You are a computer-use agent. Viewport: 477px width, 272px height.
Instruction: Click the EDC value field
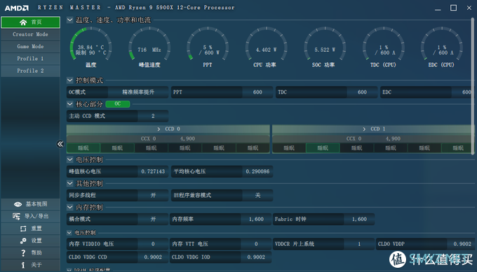pyautogui.click(x=462, y=92)
